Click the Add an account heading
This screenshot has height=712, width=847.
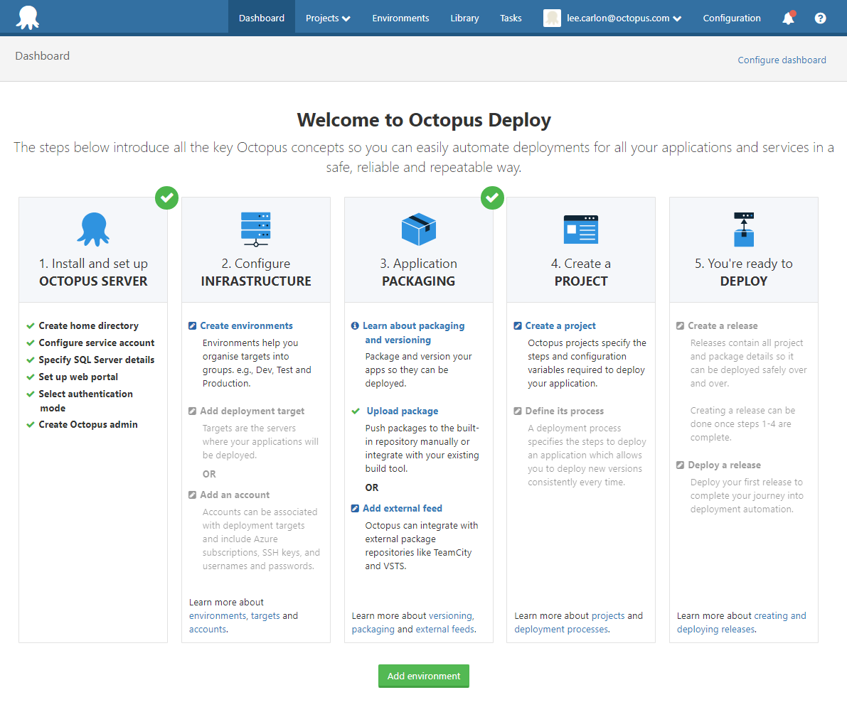click(235, 495)
